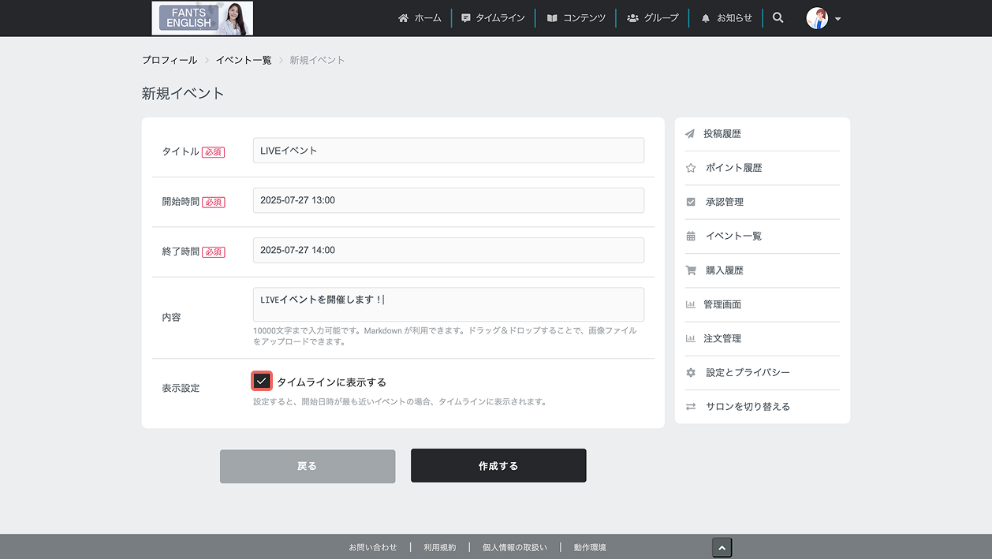The height and width of the screenshot is (559, 992).
Task: Open search with the magnifier icon
Action: pyautogui.click(x=778, y=17)
